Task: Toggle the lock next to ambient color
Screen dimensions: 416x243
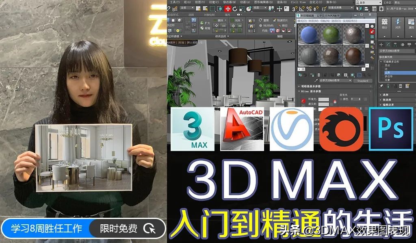Action: (335, 101)
